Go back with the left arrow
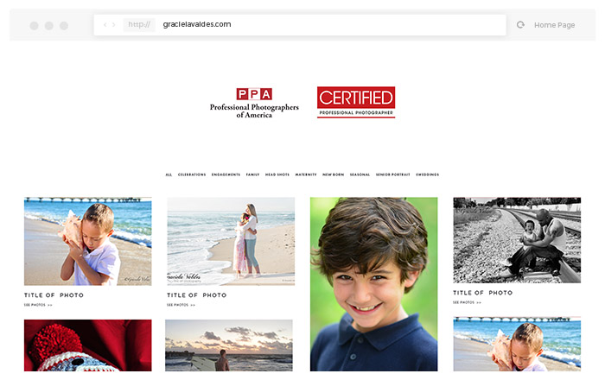The image size is (605, 380). (105, 25)
